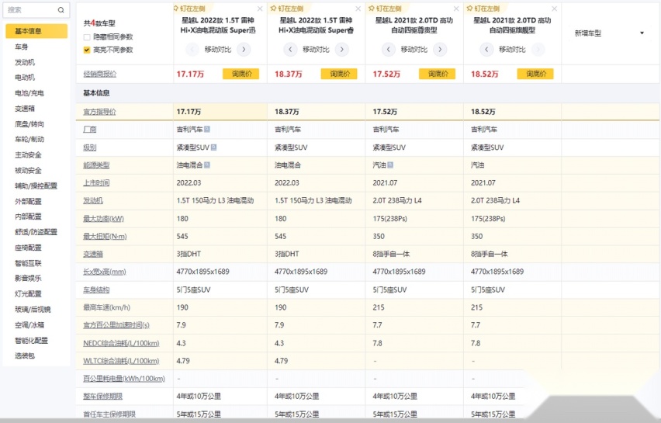Open the 经销商报价 link

click(99, 74)
